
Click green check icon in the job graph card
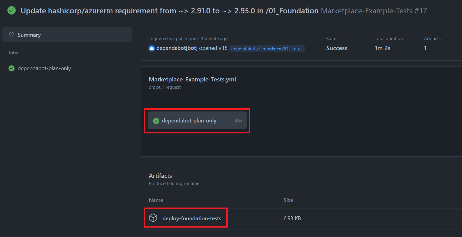(x=156, y=121)
